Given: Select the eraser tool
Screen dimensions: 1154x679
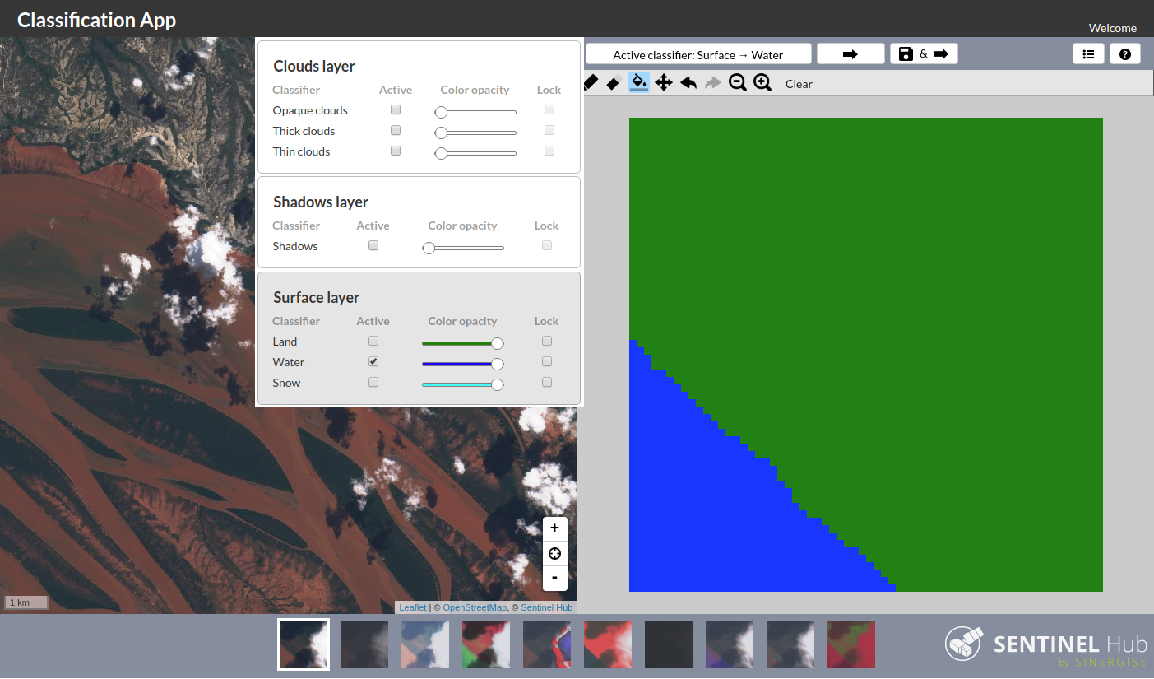Looking at the screenshot, I should tap(614, 83).
